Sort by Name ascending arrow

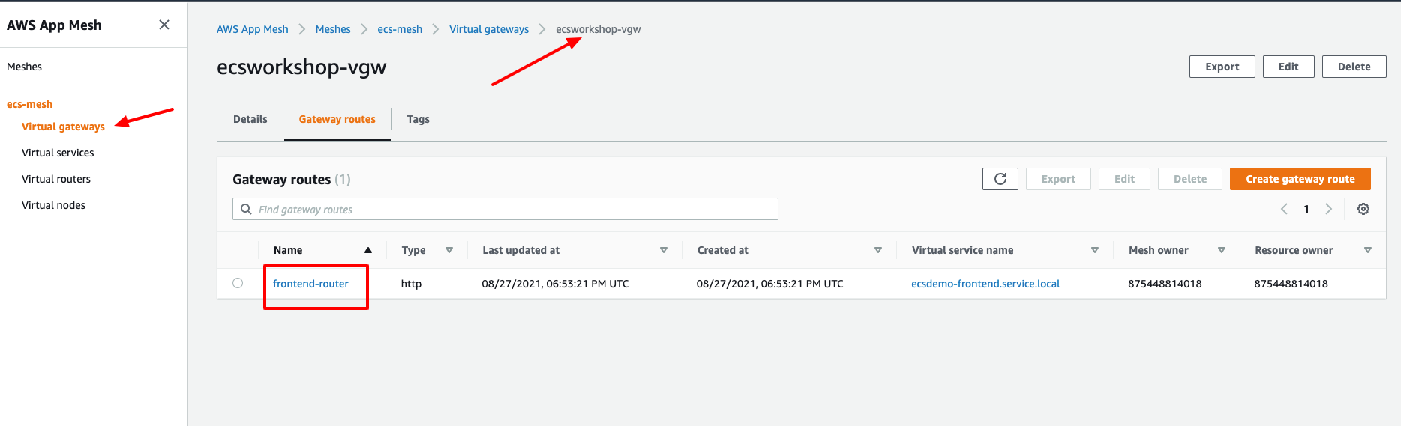tap(368, 250)
